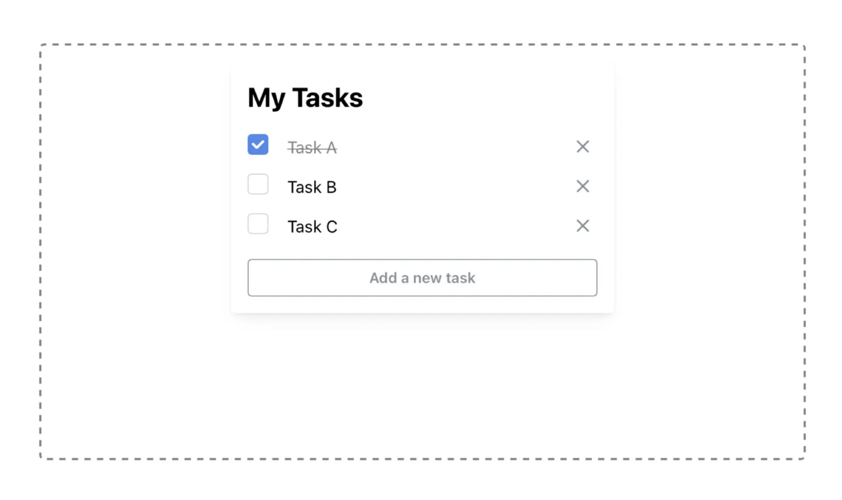The width and height of the screenshot is (842, 500).
Task: Click the Add a new task button
Action: 422,278
